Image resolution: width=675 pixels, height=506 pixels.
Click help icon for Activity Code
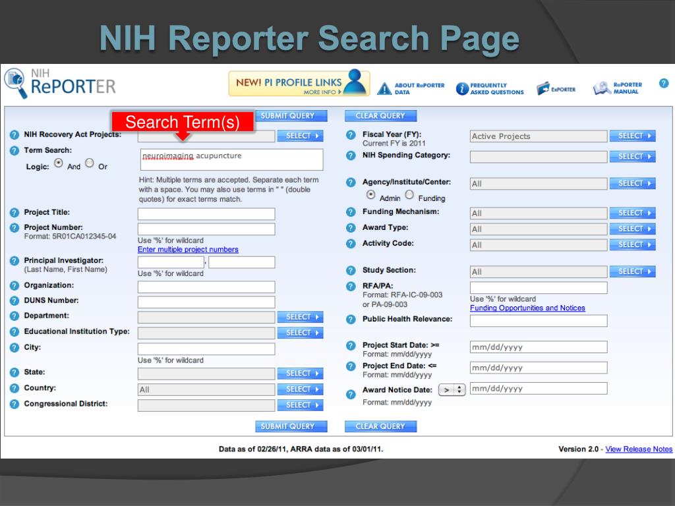pyautogui.click(x=351, y=244)
